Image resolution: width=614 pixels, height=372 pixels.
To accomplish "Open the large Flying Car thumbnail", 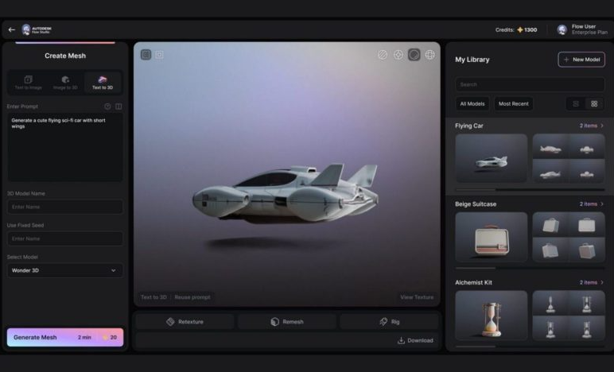I will 491,158.
